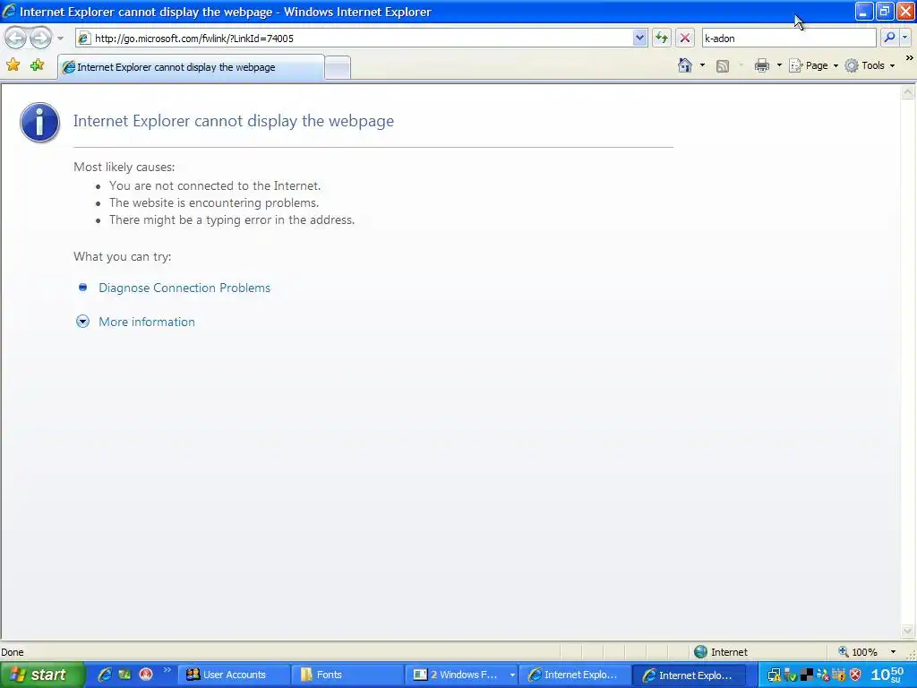This screenshot has width=917, height=688.
Task: Switch to User Accounts taskbar window
Action: pyautogui.click(x=234, y=675)
